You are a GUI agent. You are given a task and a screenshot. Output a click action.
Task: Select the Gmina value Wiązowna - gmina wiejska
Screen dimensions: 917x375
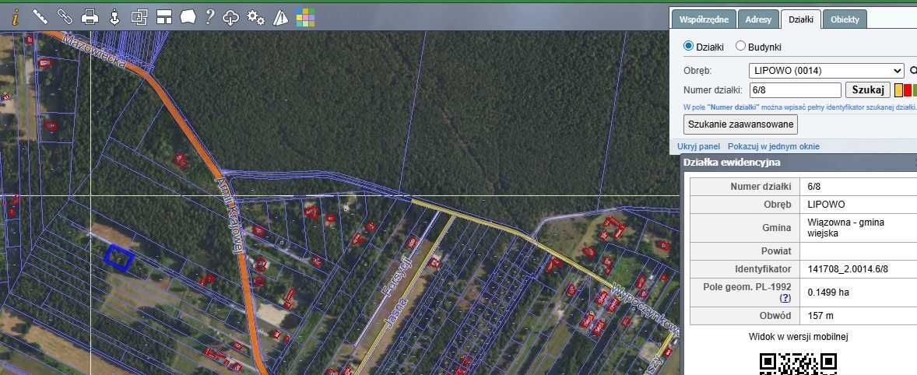tap(845, 228)
